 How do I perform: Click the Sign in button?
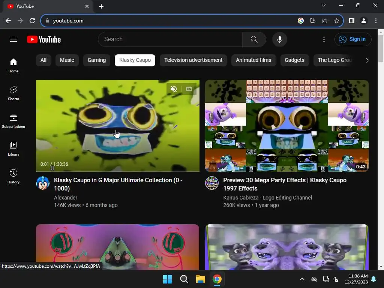click(x=353, y=39)
